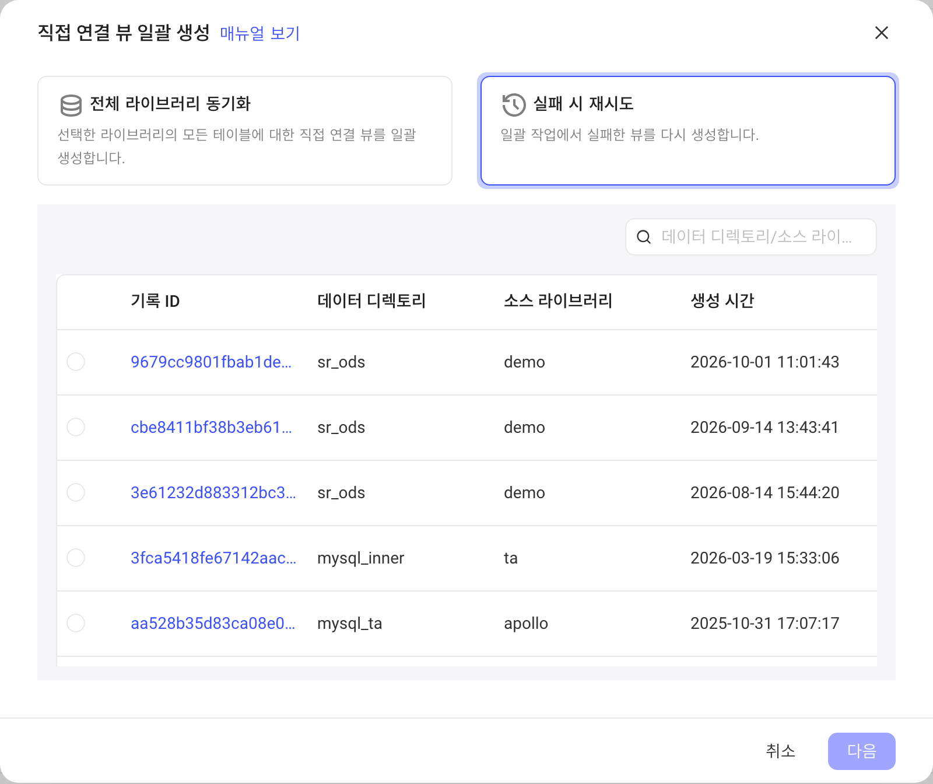The height and width of the screenshot is (784, 933).
Task: Click the mysql_inner directory cell
Action: pos(360,558)
